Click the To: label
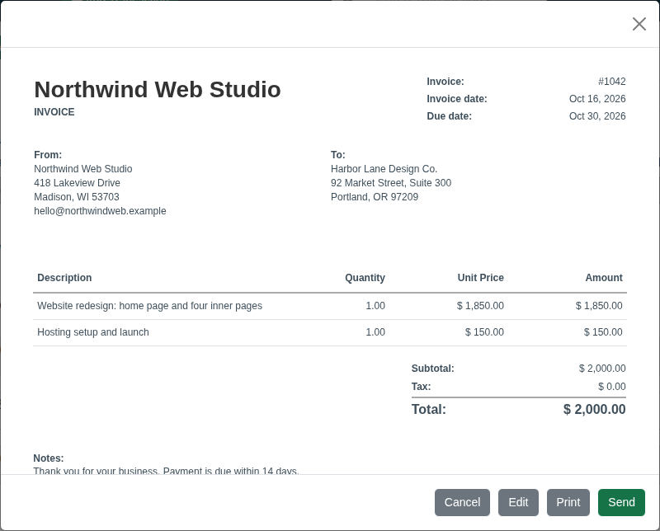 (338, 155)
